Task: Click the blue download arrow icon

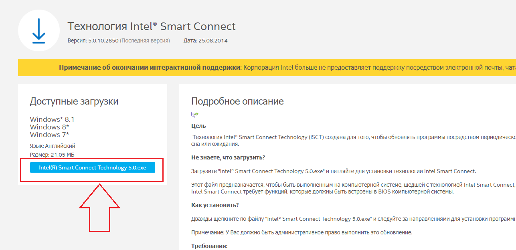Action: click(39, 31)
